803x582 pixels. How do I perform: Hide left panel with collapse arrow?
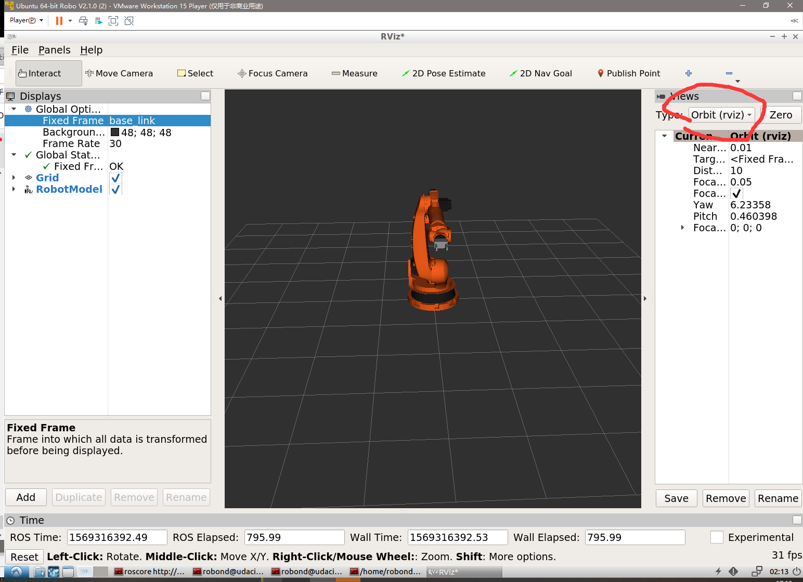click(221, 298)
